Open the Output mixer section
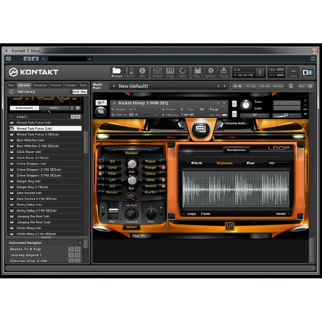 click(157, 72)
